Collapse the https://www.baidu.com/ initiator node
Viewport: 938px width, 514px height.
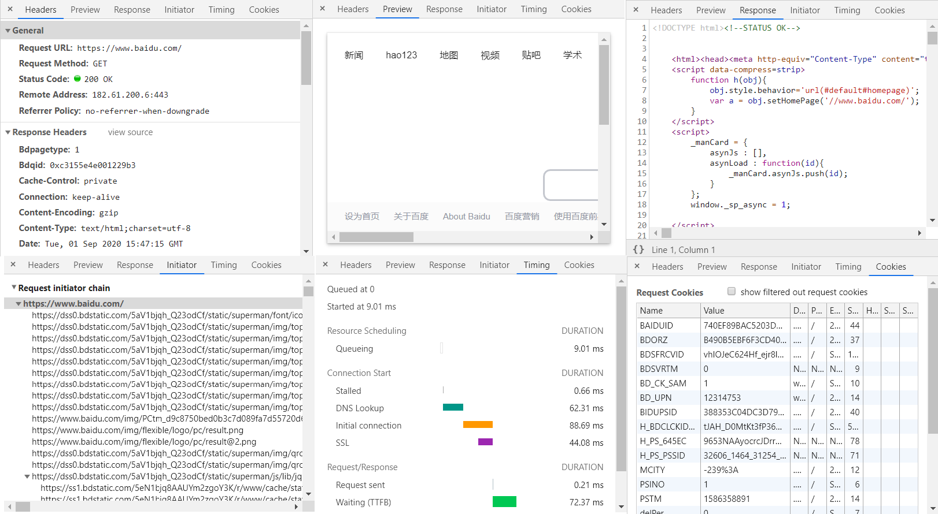[19, 304]
